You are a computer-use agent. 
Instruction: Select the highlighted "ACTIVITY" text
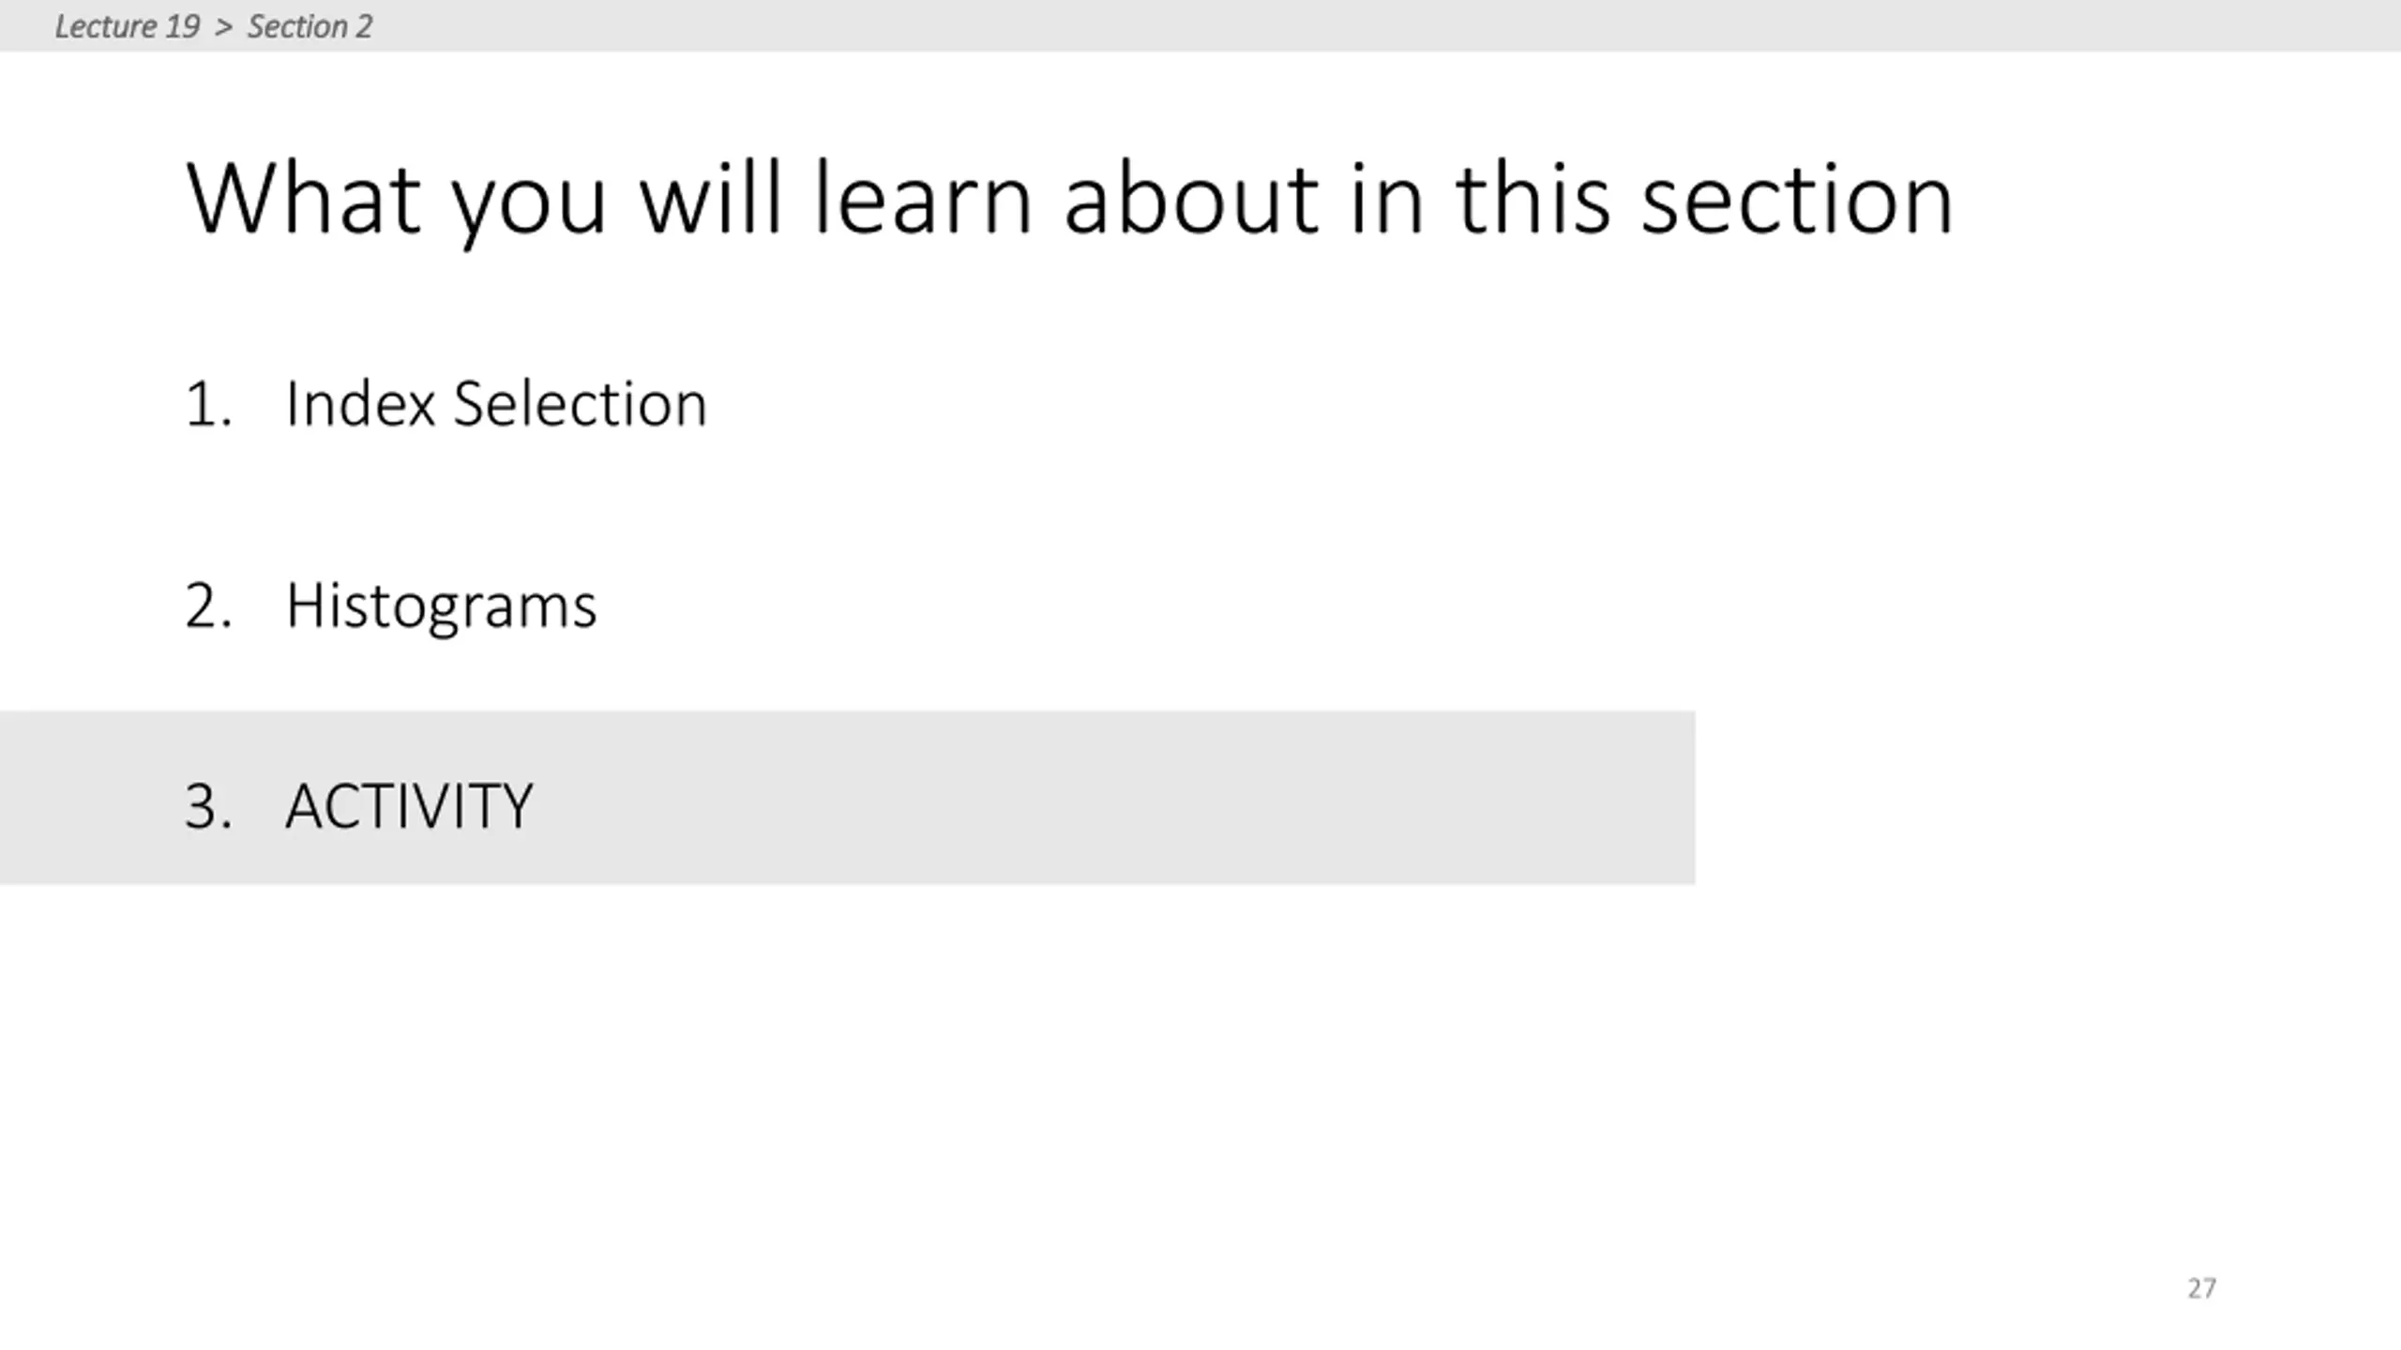[409, 806]
